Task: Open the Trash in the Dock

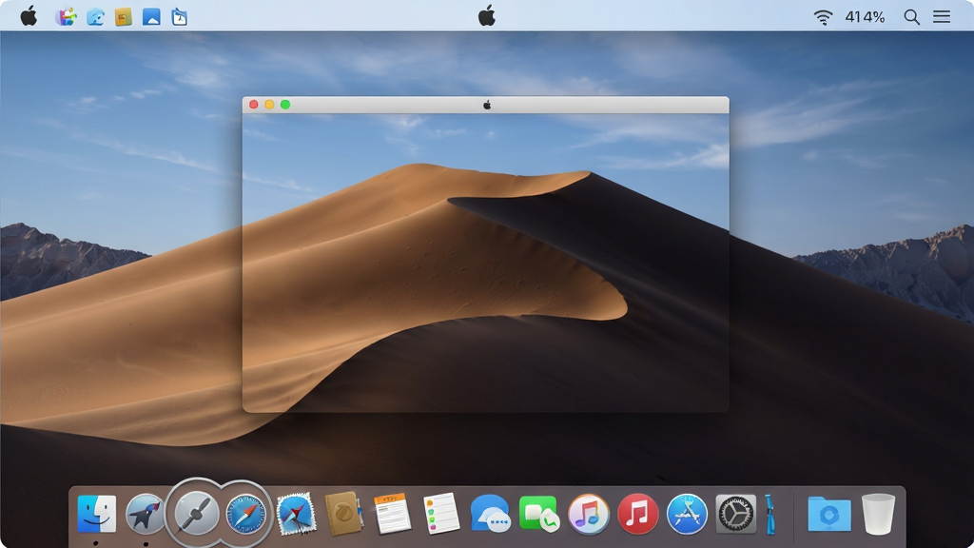Action: 878,514
